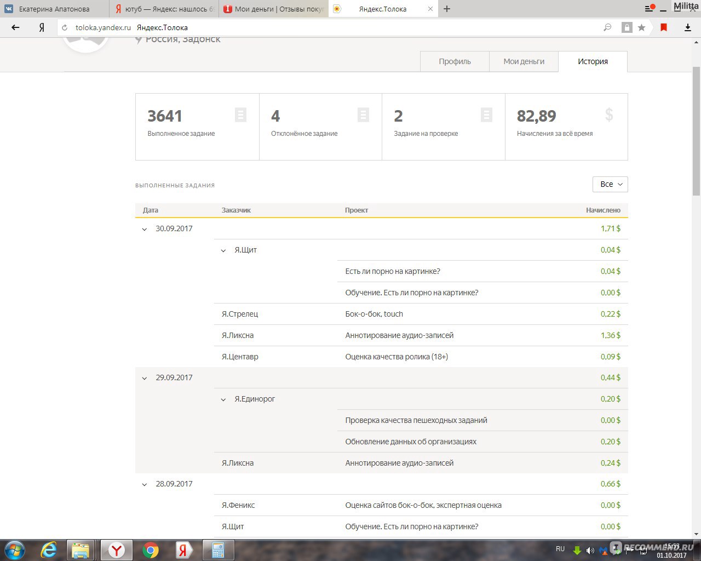
Task: Click the lock protect icon in address bar
Action: point(627,27)
